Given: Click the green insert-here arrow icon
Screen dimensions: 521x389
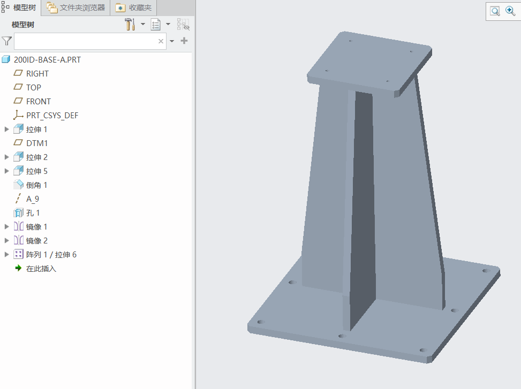Looking at the screenshot, I should [x=18, y=268].
